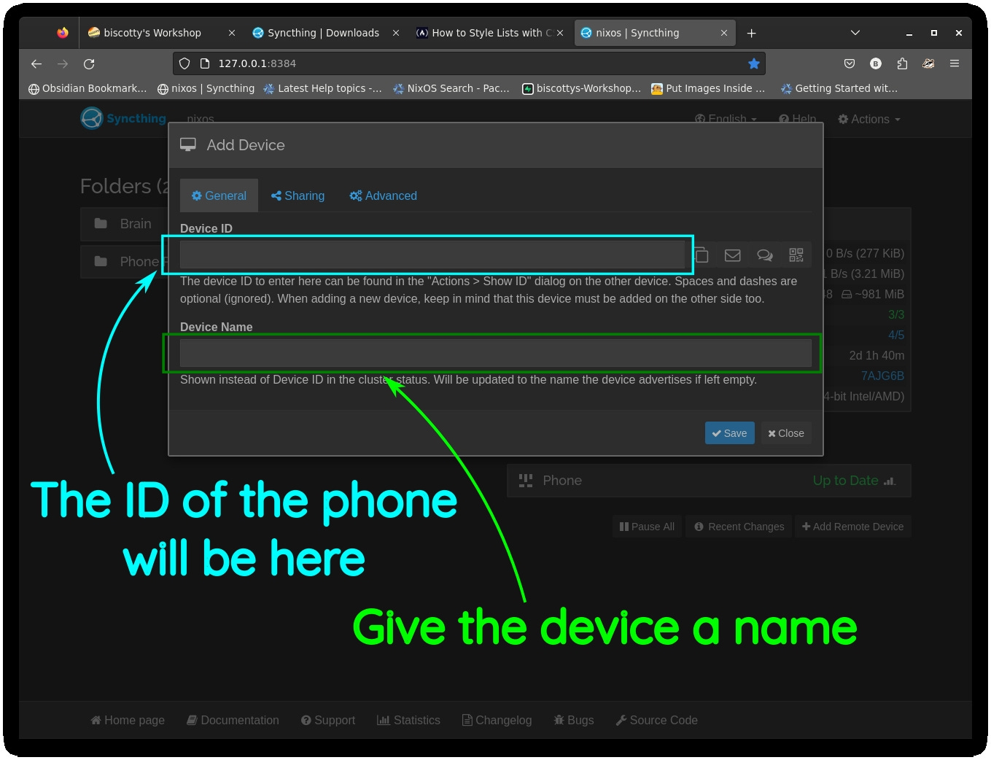Close the How to Style Lists tab
Viewport: 991px width, 760px height.
[560, 33]
